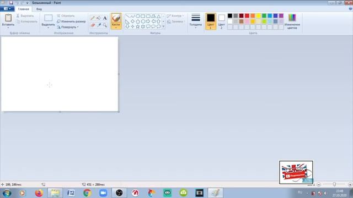
Task: Expand the shapes gallery more arrow
Action: (x=163, y=26)
